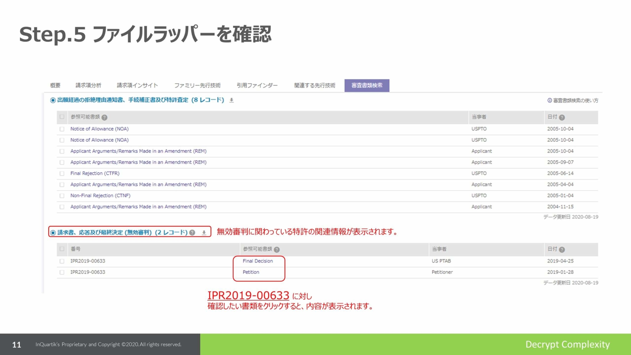Open help icon beside 日付 in IPR table

[562, 250]
